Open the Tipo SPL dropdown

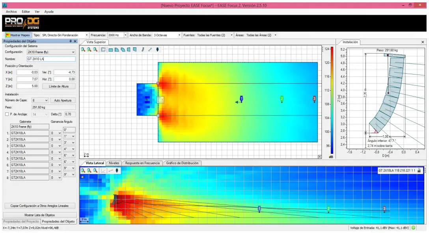tap(87, 35)
